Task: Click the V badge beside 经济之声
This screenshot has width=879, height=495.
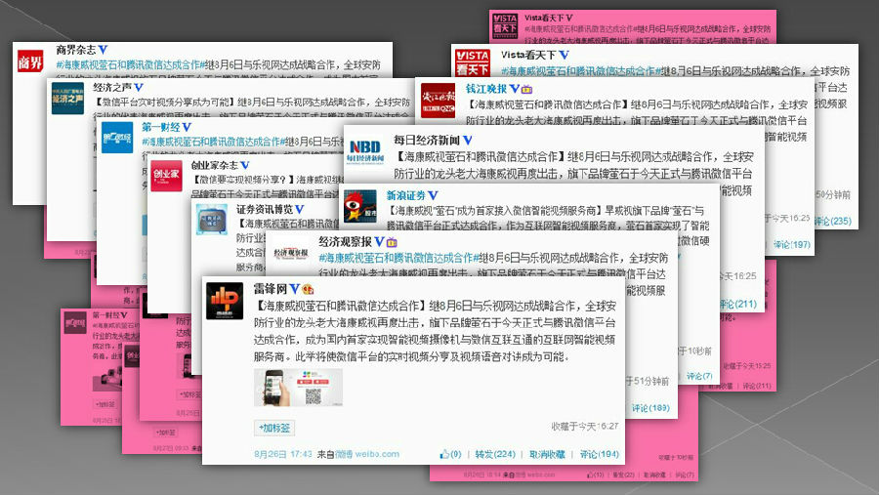Action: point(139,87)
